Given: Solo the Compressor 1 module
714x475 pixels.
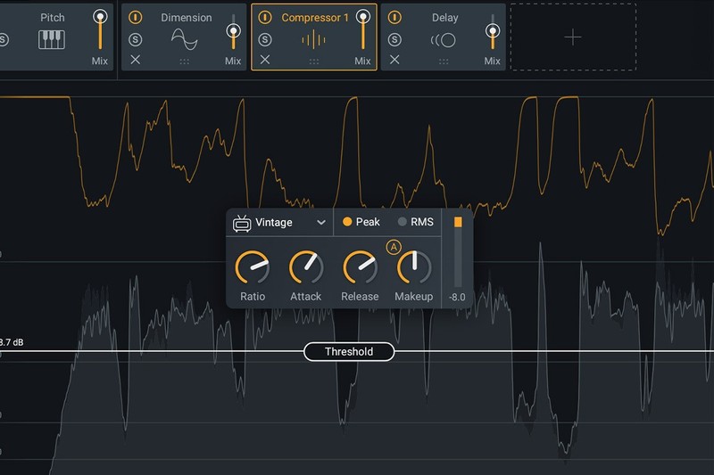Looking at the screenshot, I should tap(264, 39).
